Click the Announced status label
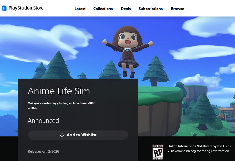This screenshot has width=235, height=161. tap(43, 121)
